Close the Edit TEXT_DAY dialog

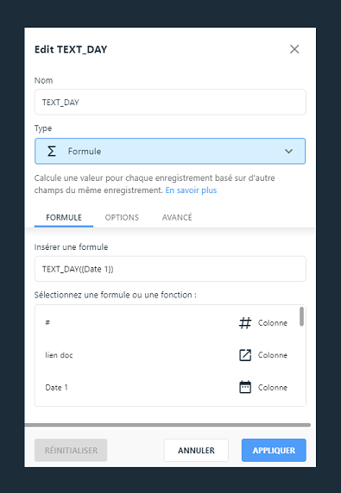(294, 49)
